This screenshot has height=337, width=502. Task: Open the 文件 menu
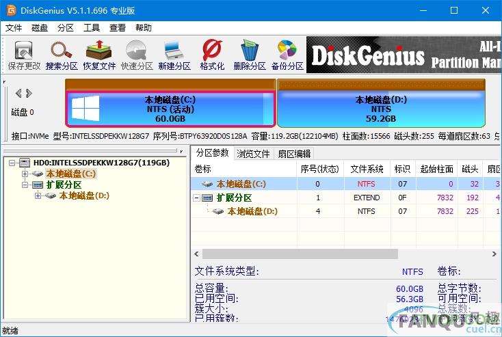coord(14,28)
